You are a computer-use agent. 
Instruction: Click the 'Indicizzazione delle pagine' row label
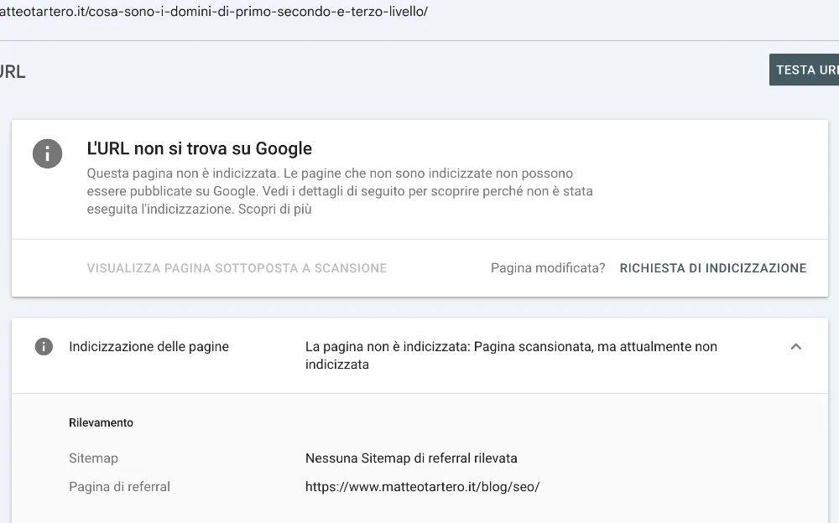click(x=149, y=347)
